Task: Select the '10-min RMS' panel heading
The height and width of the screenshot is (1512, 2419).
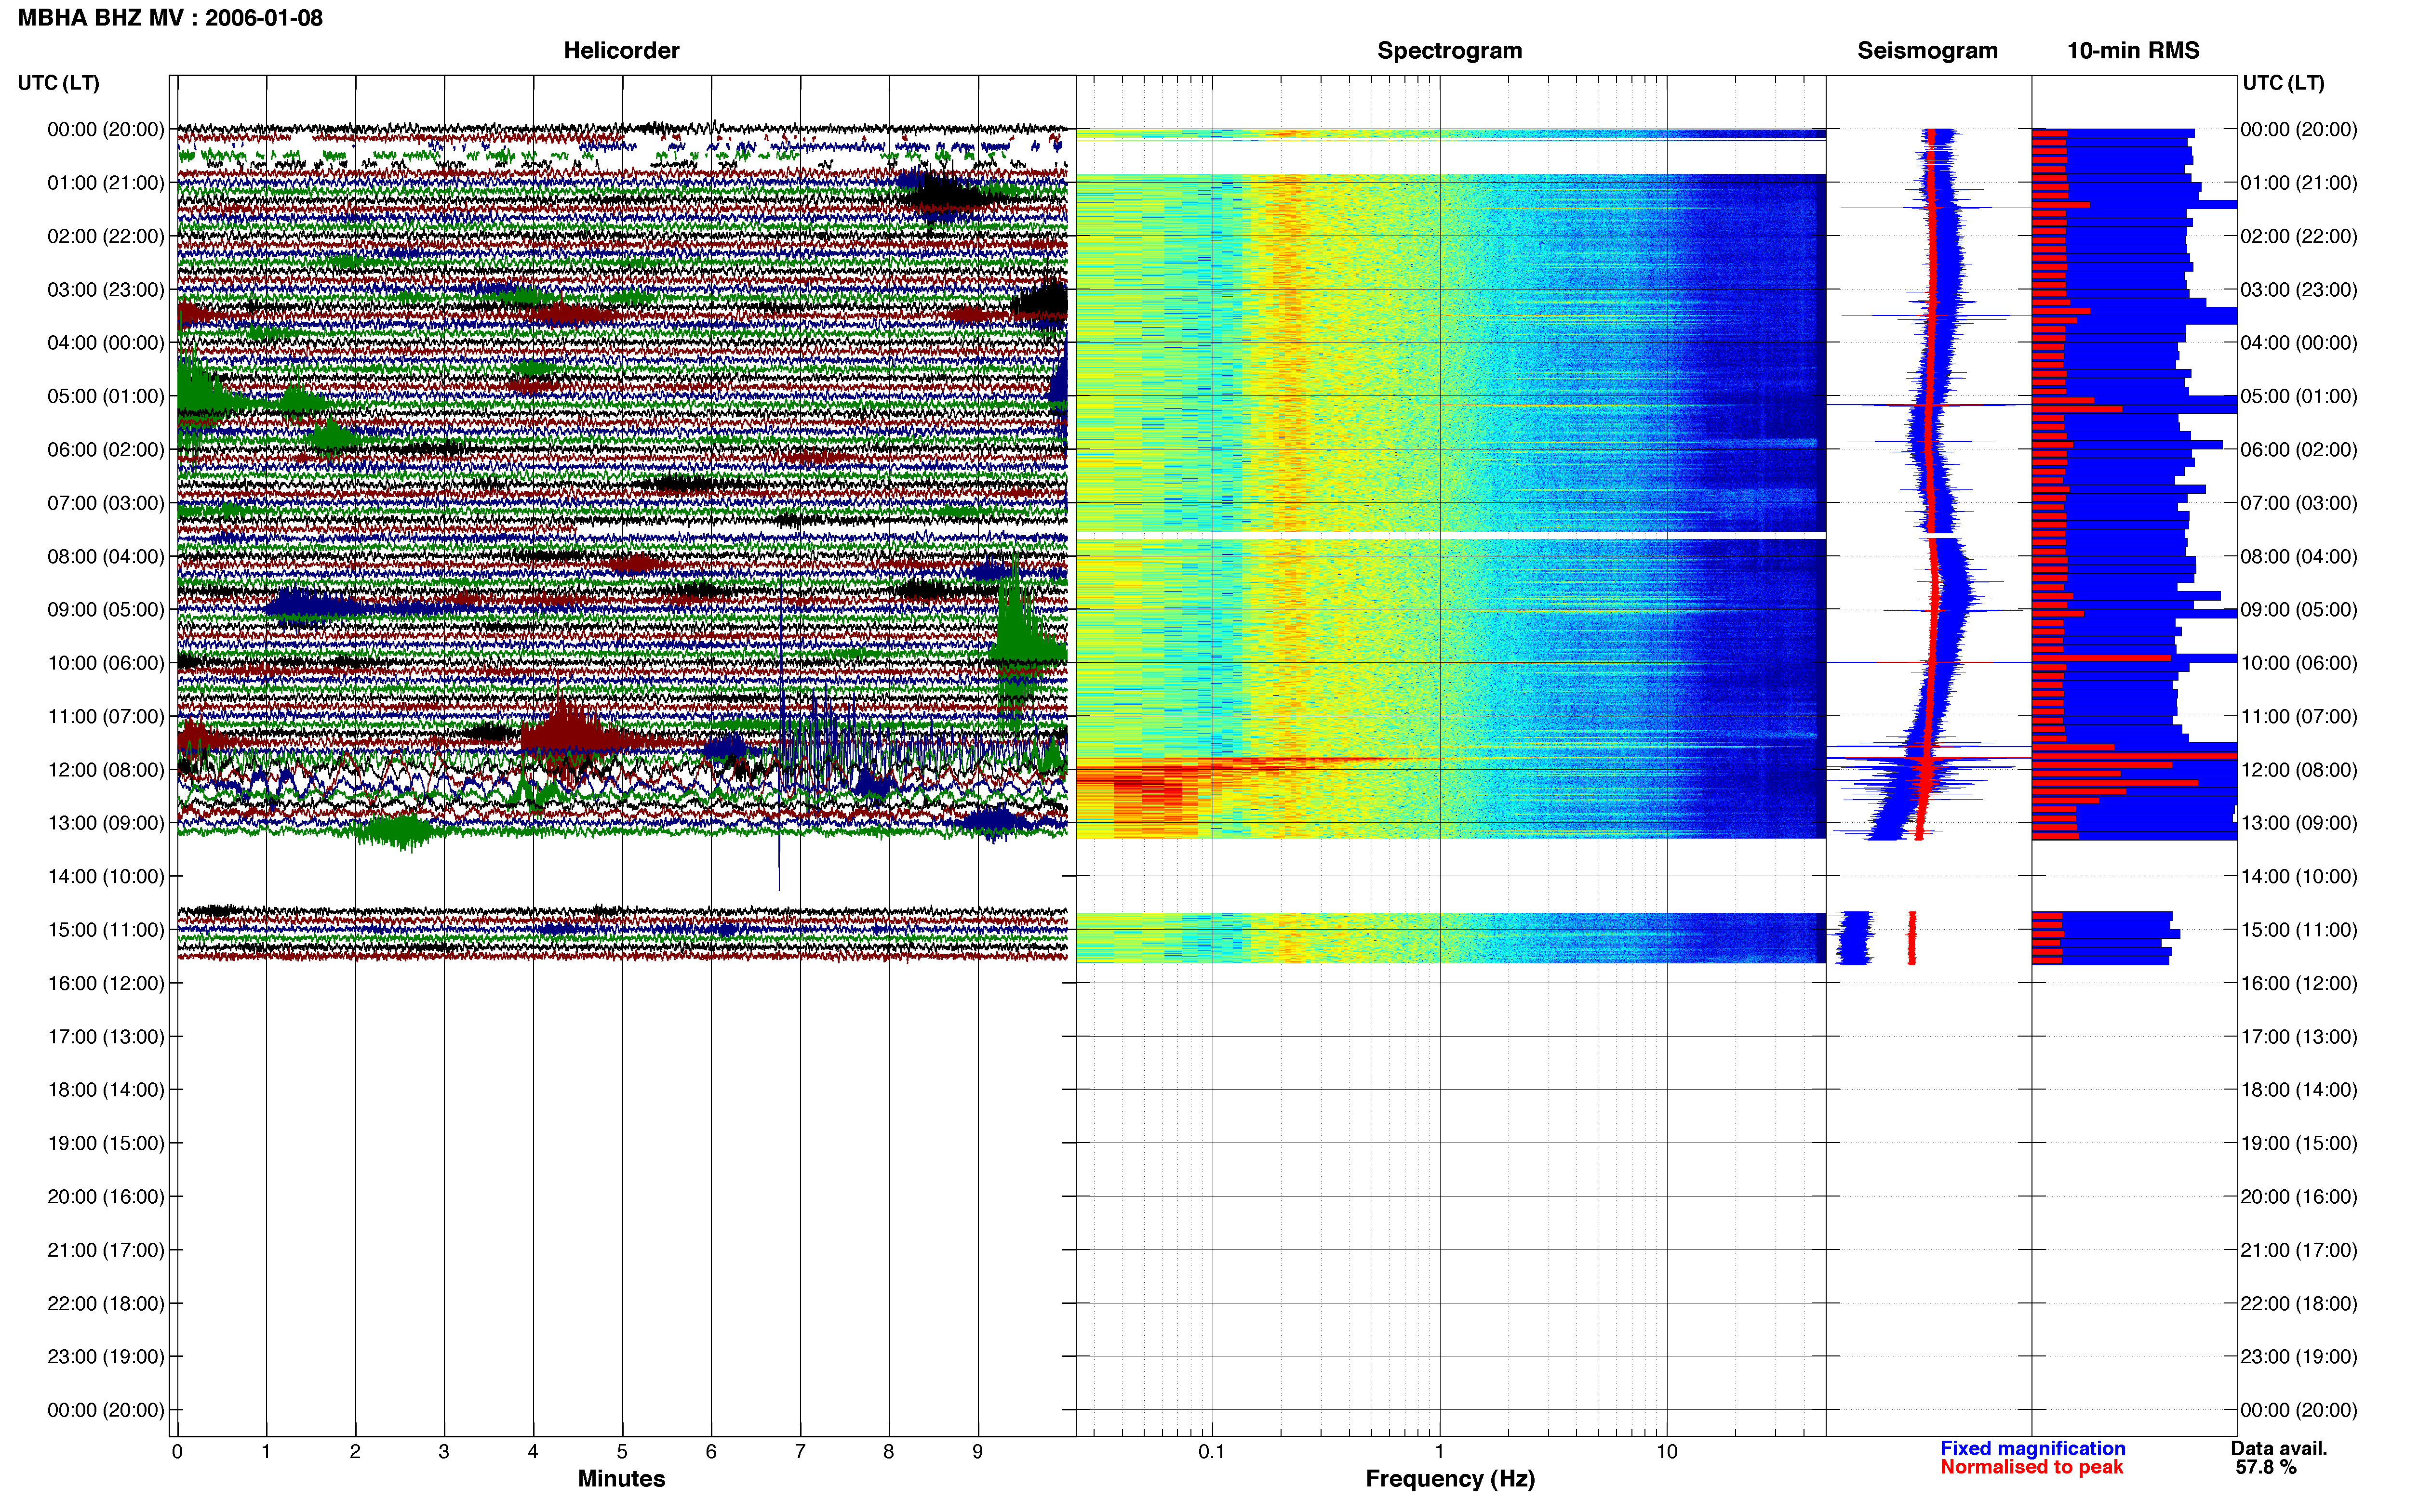Action: [2133, 50]
